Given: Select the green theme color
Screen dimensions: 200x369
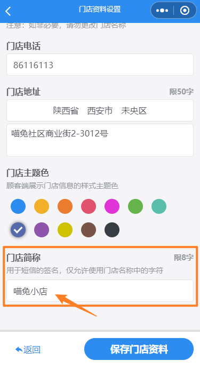Looking at the screenshot, I should tap(135, 206).
